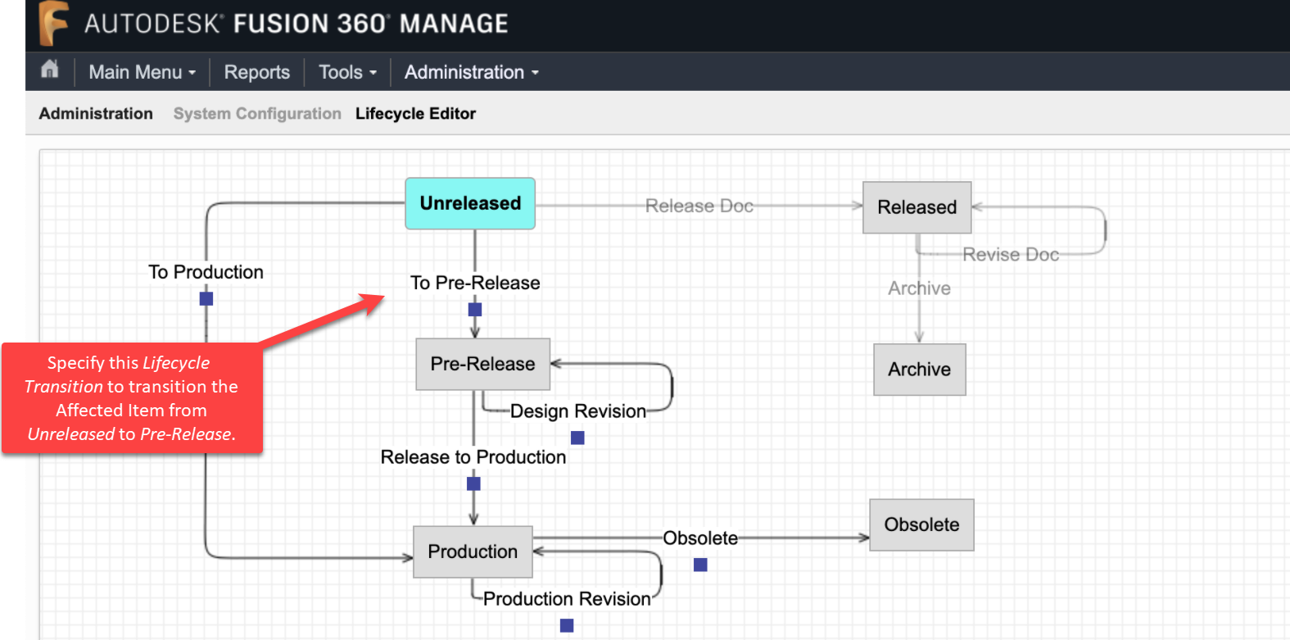Click the blue handle below Design Revision
This screenshot has height=640, width=1290.
(x=577, y=438)
